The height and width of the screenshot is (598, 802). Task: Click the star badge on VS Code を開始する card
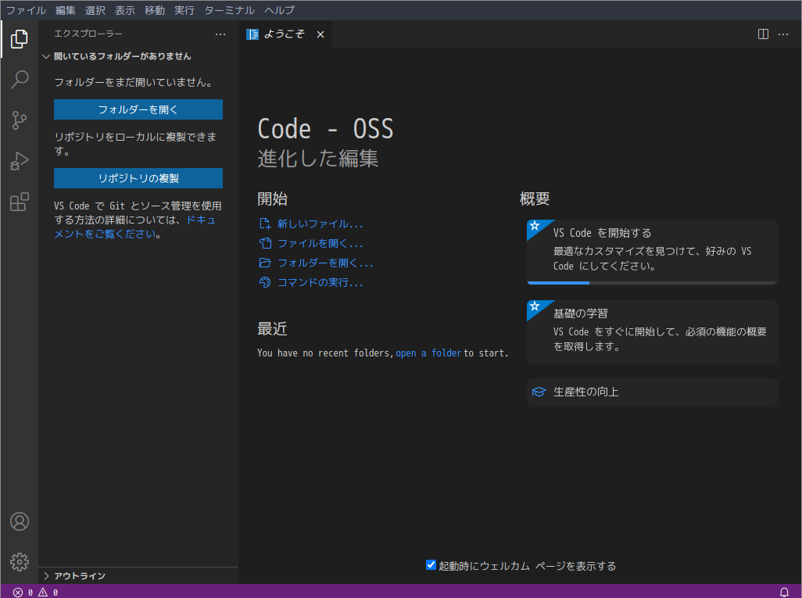[x=535, y=226]
